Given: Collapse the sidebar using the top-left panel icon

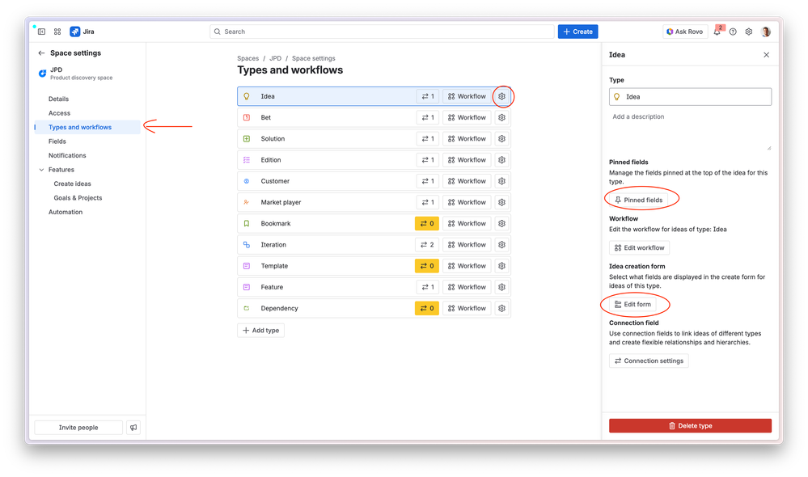Looking at the screenshot, I should point(42,32).
